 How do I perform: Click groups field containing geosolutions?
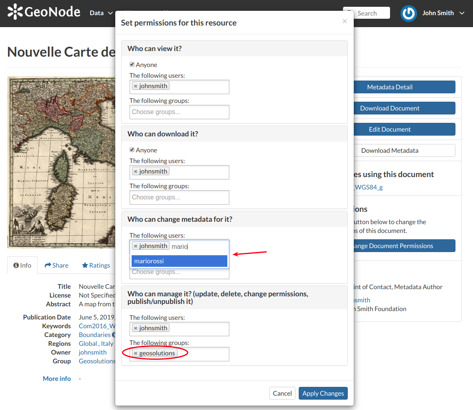(x=179, y=354)
